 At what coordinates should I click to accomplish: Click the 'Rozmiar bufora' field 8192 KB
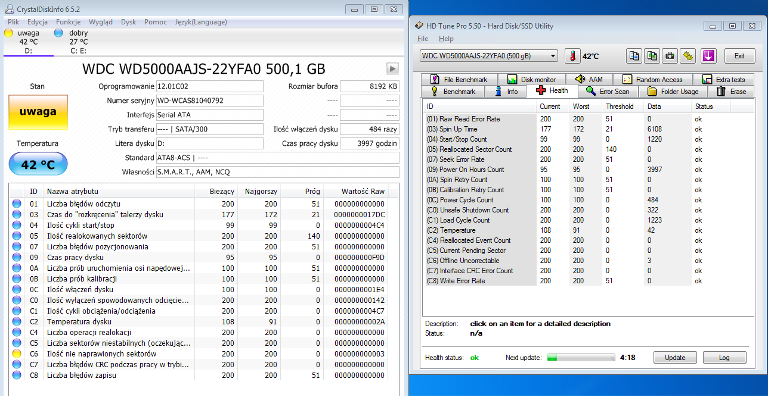click(x=370, y=86)
